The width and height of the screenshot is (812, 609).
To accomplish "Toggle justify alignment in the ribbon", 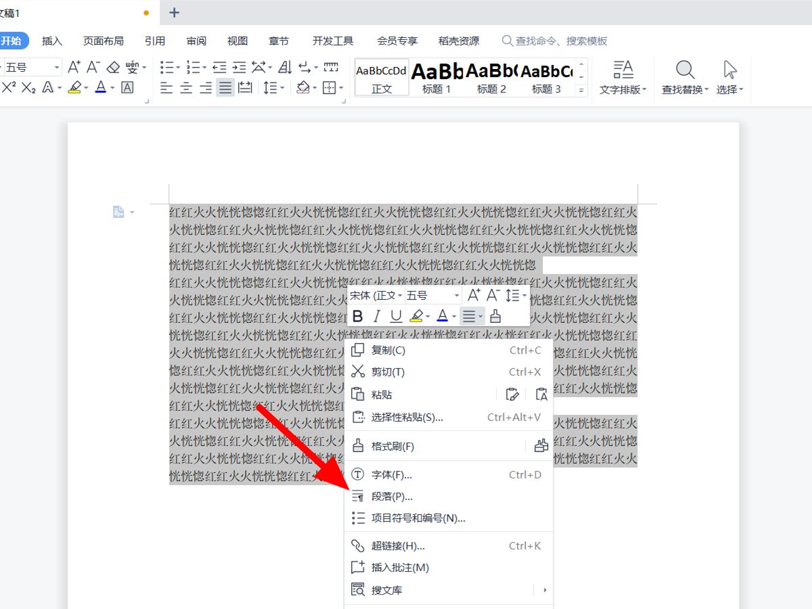I will point(225,87).
